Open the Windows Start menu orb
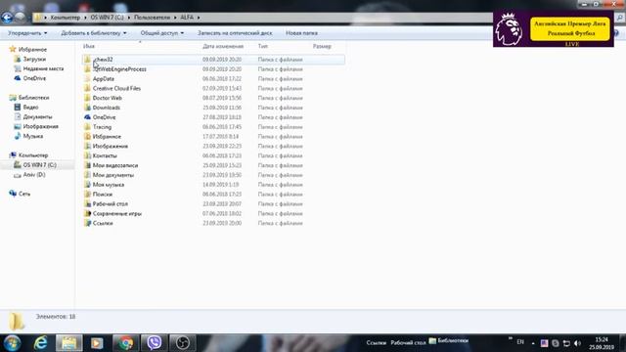626x352 pixels. pyautogui.click(x=12, y=343)
